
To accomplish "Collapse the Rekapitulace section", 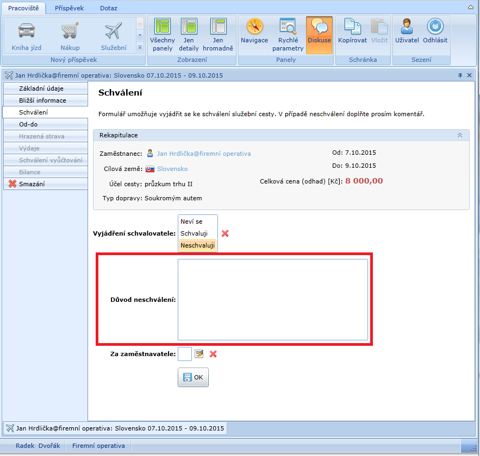I will [x=460, y=135].
